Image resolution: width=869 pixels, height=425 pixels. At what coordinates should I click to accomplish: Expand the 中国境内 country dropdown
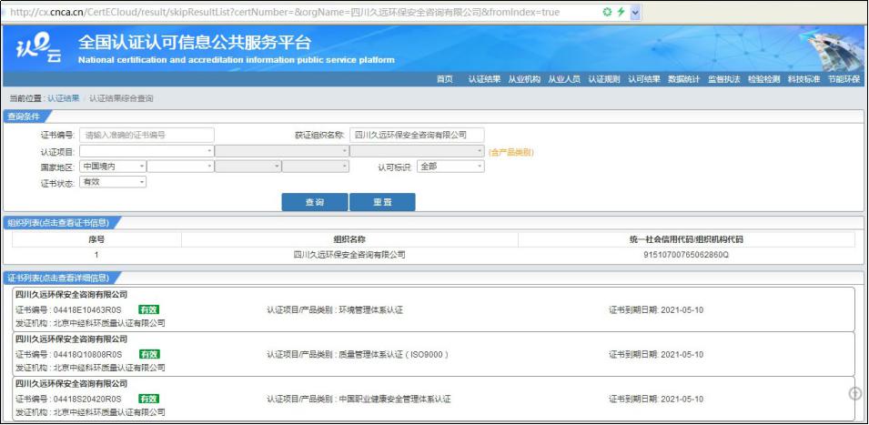click(x=113, y=167)
